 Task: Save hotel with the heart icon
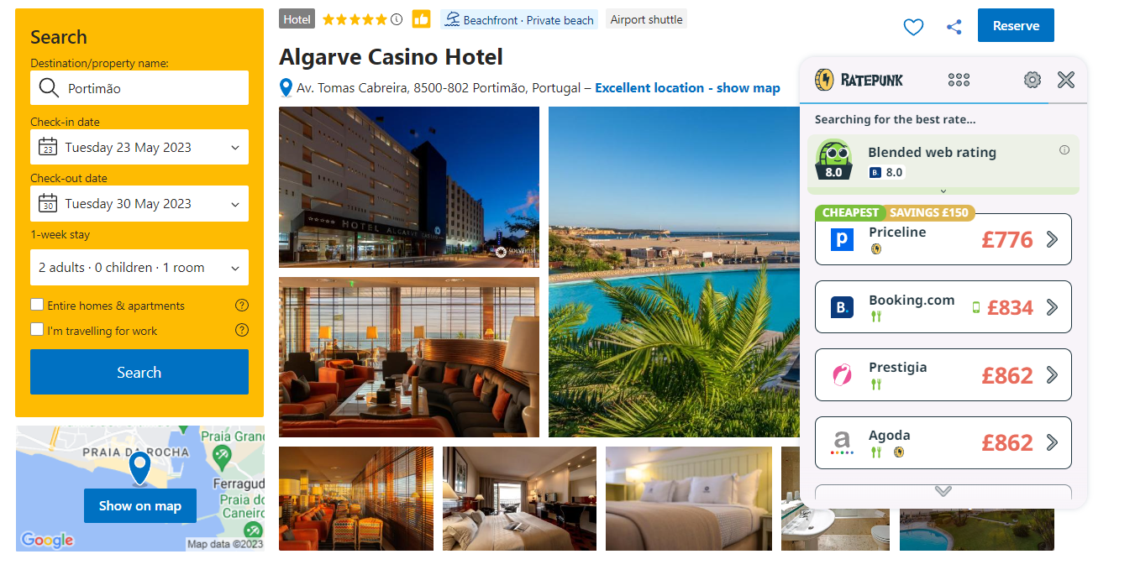tap(913, 27)
